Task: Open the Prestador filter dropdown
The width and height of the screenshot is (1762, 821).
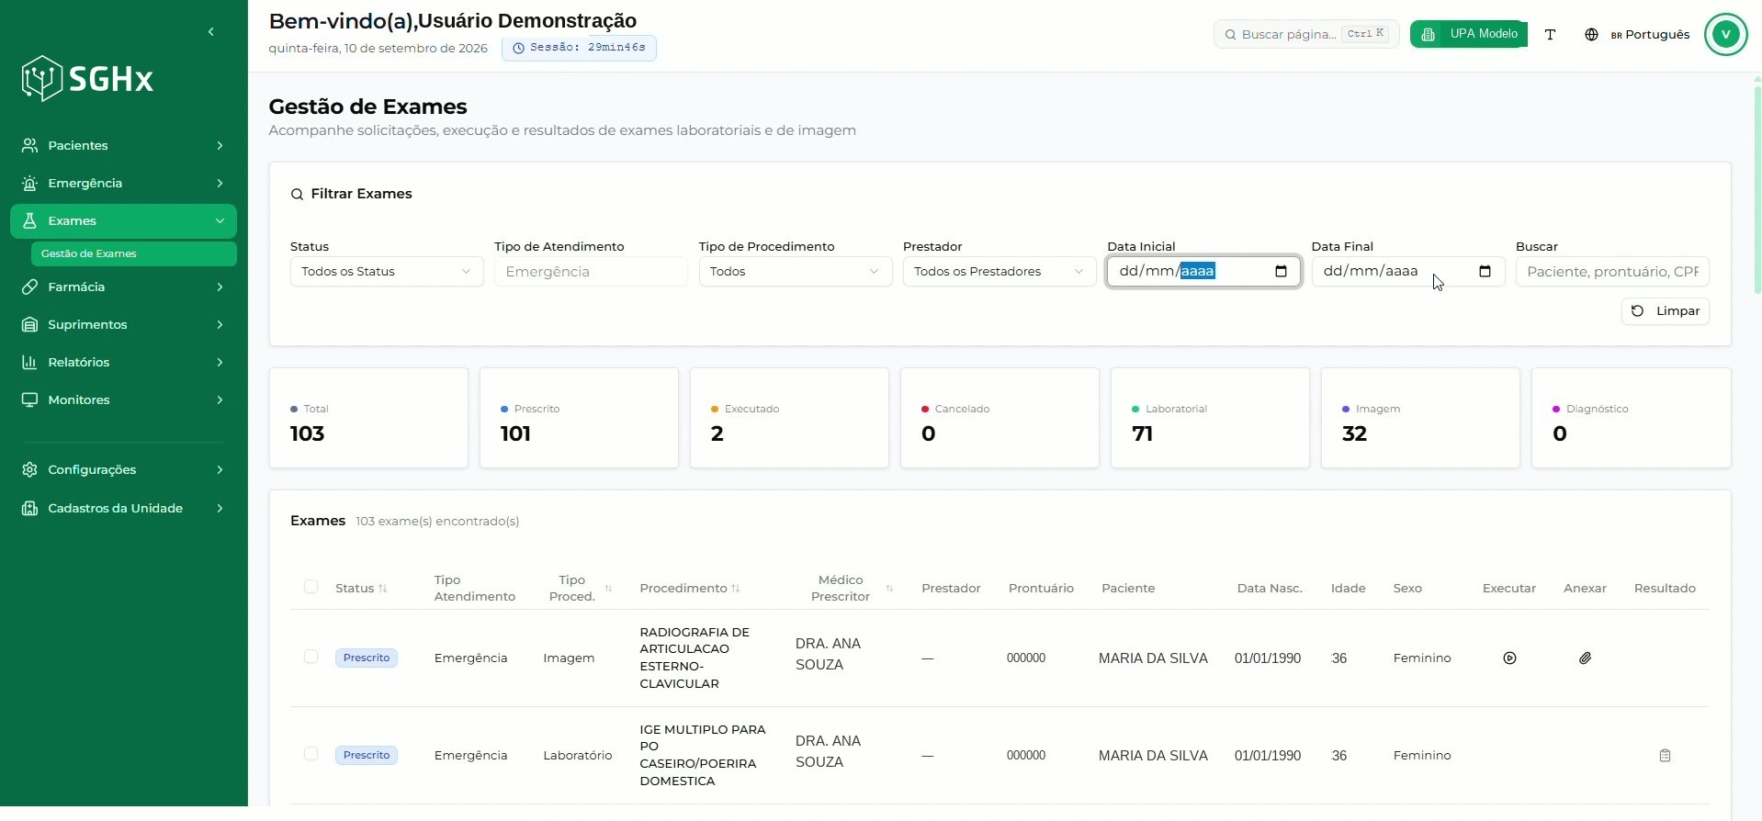Action: tap(1000, 271)
